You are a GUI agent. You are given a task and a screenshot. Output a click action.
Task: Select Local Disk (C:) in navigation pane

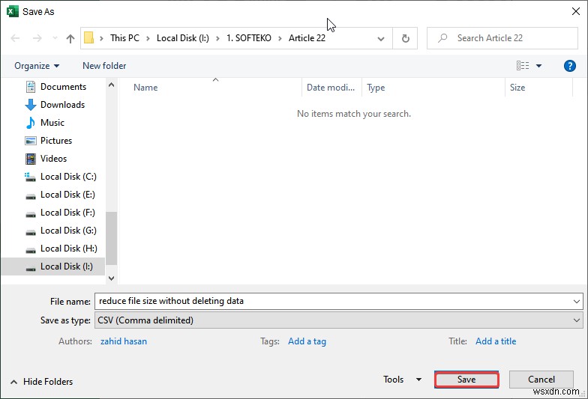click(x=68, y=177)
